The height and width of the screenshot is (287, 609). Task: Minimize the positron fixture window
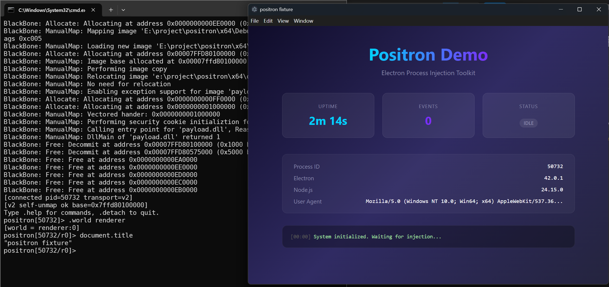[x=561, y=9]
